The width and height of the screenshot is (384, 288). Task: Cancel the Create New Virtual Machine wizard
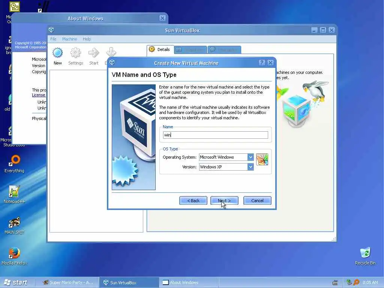[x=257, y=201]
